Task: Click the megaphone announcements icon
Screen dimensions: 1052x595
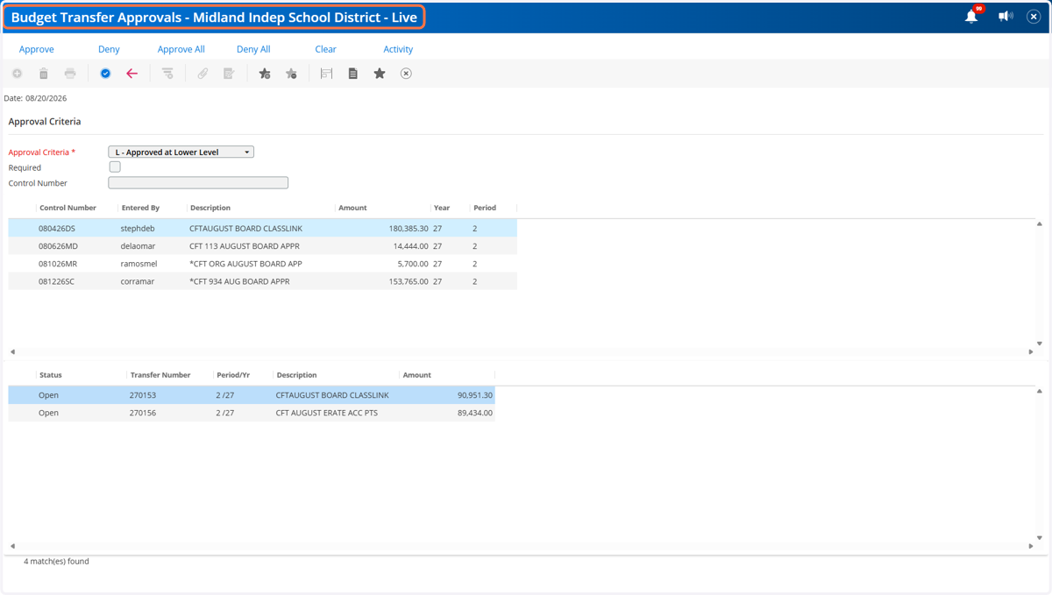Action: click(1006, 16)
